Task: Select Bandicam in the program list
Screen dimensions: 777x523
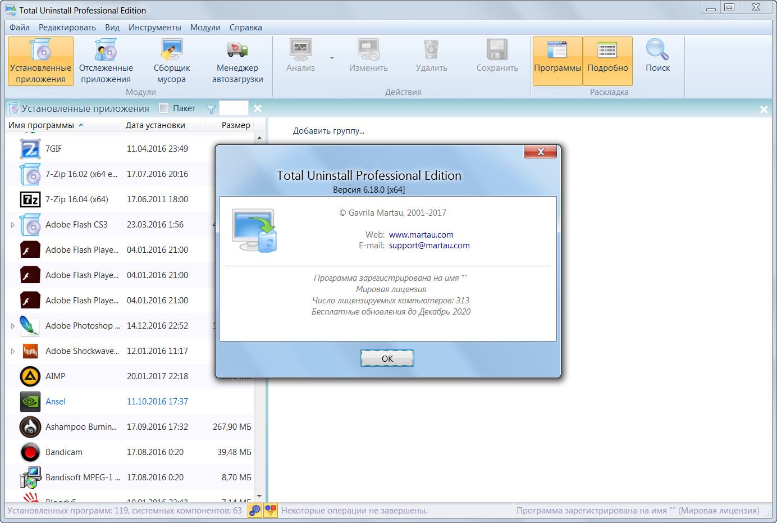Action: click(x=64, y=452)
